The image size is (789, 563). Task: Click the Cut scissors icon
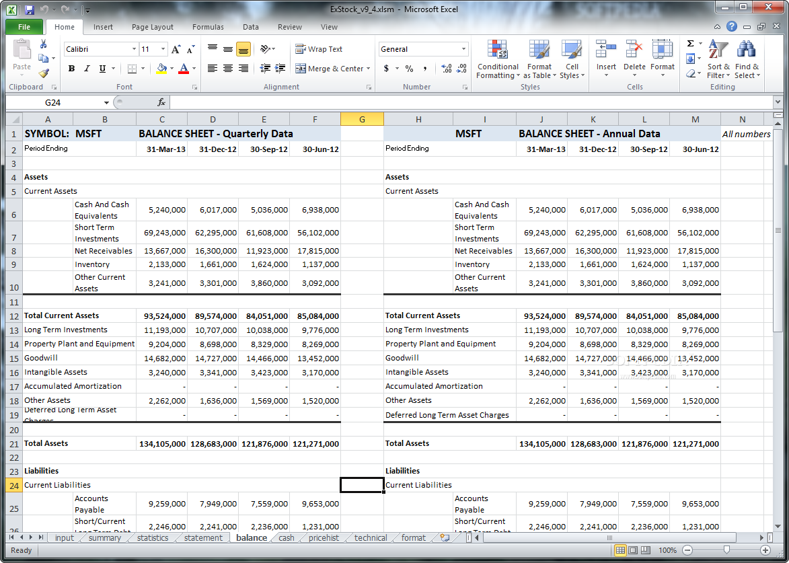point(44,44)
